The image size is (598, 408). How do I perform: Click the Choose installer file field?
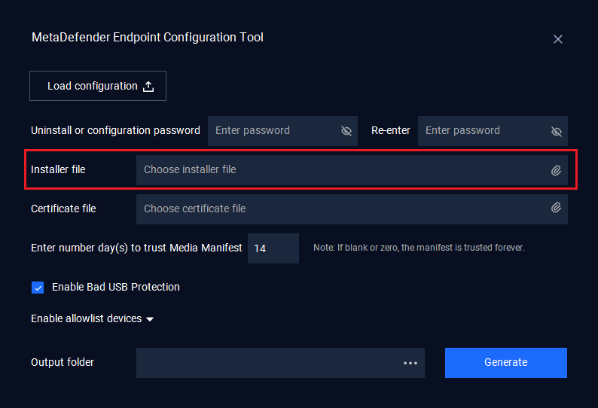[x=352, y=170]
